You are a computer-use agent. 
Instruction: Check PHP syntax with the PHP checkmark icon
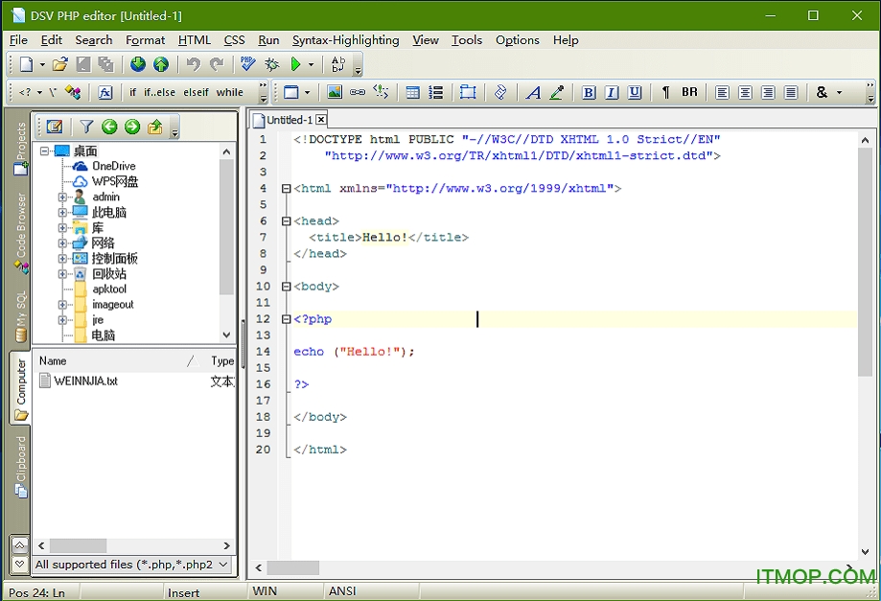point(246,64)
